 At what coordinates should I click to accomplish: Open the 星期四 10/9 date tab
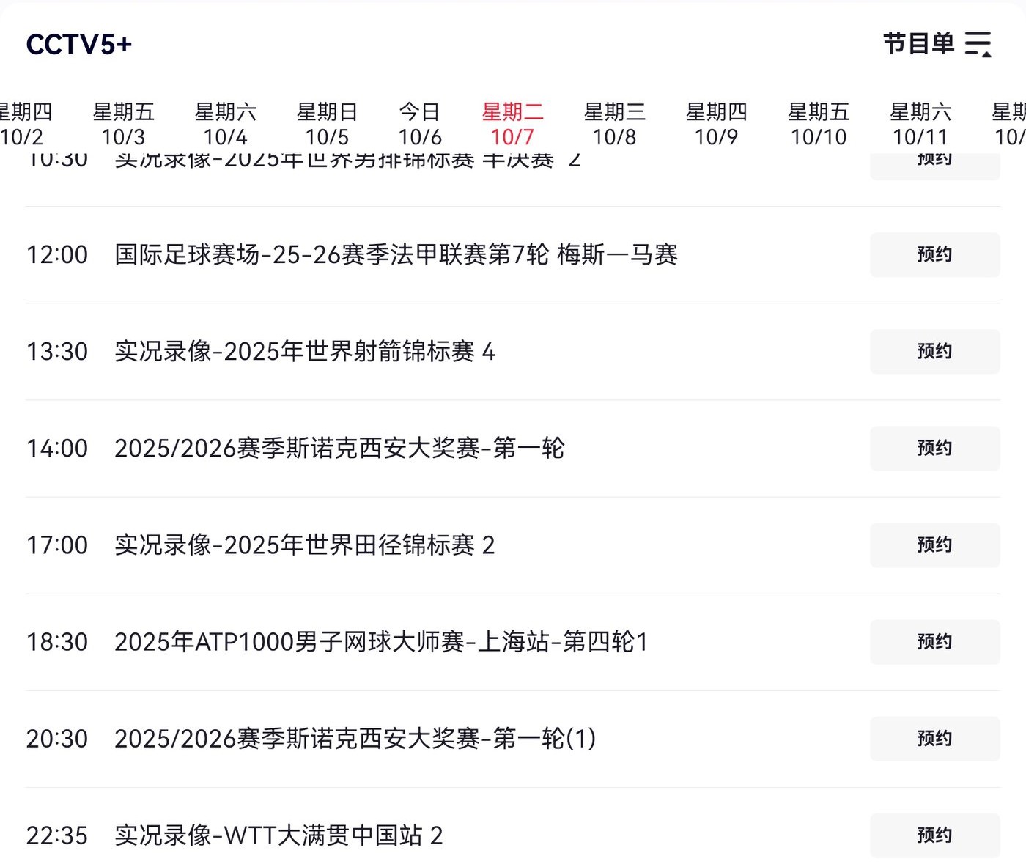coord(716,124)
